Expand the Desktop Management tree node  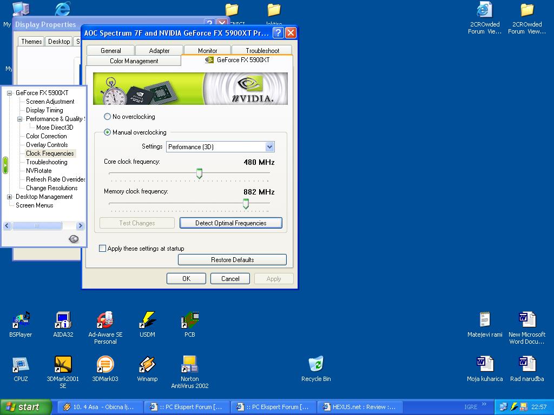pos(9,197)
